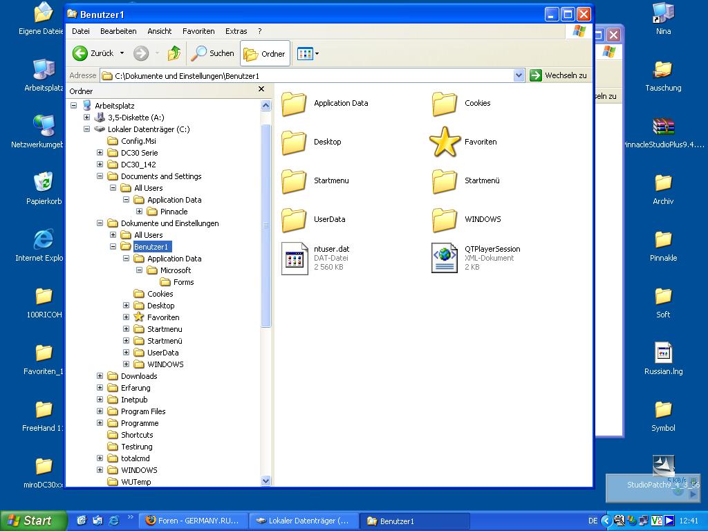Open the Papierkorb recycle bin on desktop
The image size is (708, 531).
pyautogui.click(x=44, y=183)
